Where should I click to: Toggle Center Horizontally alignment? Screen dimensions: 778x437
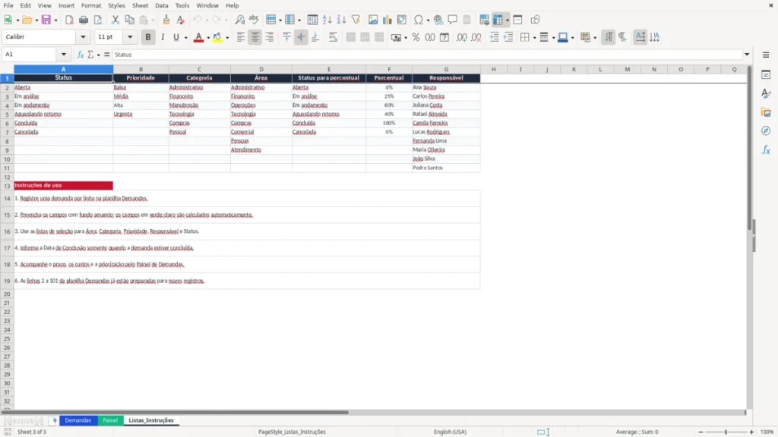tap(255, 37)
